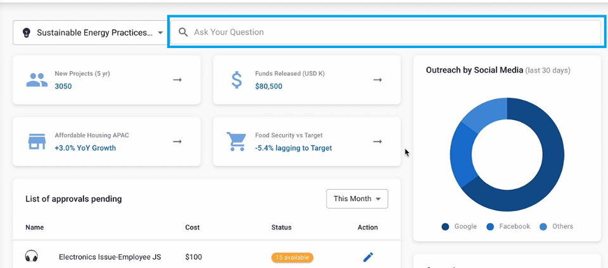Click the lightbulb icon beside Sustainable Energy Practices
This screenshot has width=608, height=268.
click(26, 32)
